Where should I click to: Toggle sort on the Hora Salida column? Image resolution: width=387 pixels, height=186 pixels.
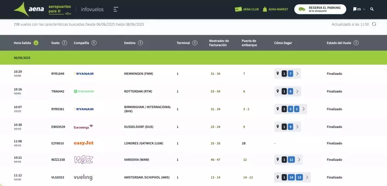[36, 43]
